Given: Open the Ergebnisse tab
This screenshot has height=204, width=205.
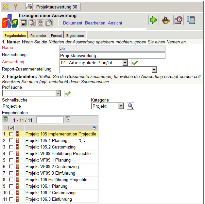Looking at the screenshot, I should [x=75, y=36].
